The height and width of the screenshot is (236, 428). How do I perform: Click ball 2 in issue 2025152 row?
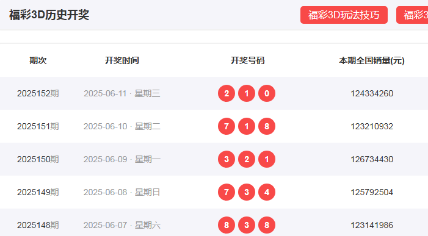(227, 93)
